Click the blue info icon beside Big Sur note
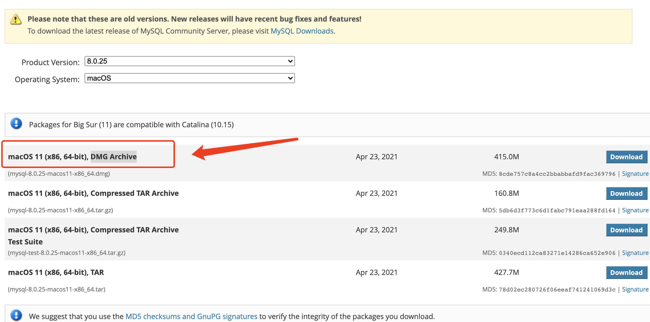650x322 pixels. 16,124
